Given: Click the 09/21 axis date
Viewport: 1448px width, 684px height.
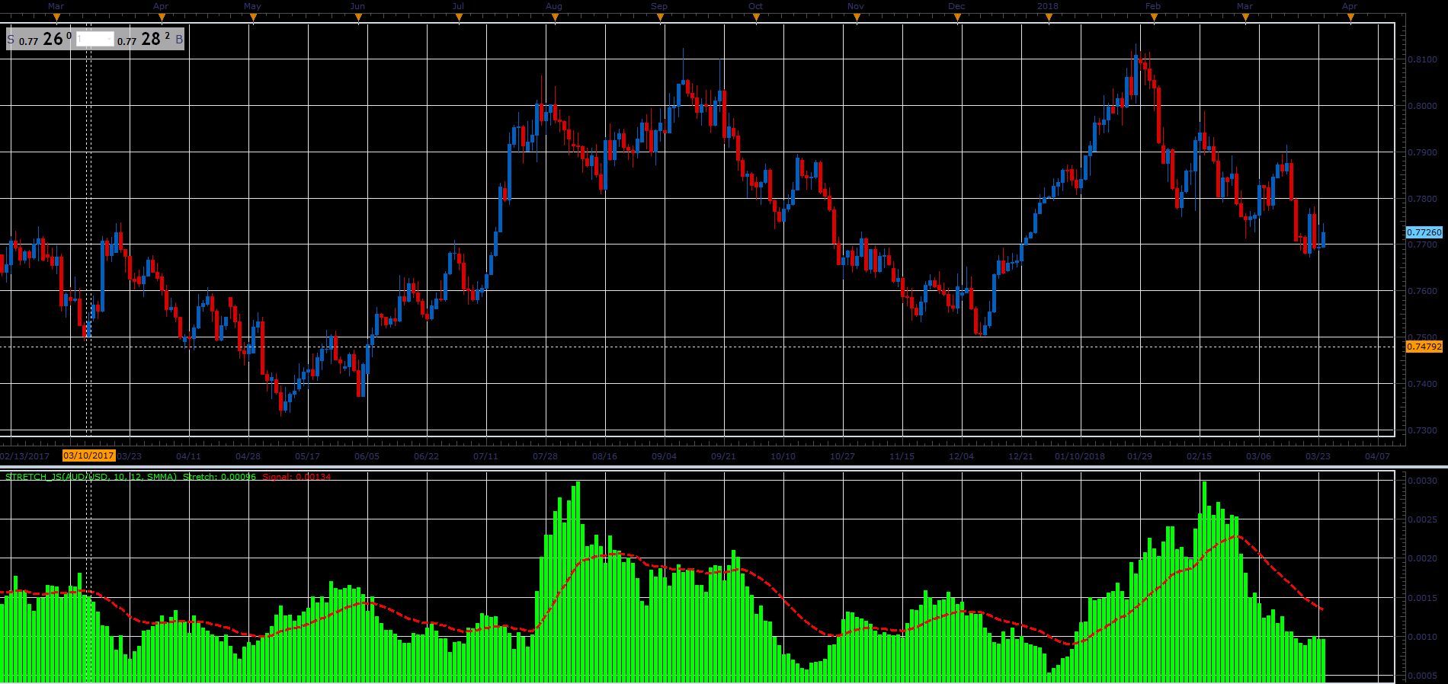Looking at the screenshot, I should [x=723, y=456].
